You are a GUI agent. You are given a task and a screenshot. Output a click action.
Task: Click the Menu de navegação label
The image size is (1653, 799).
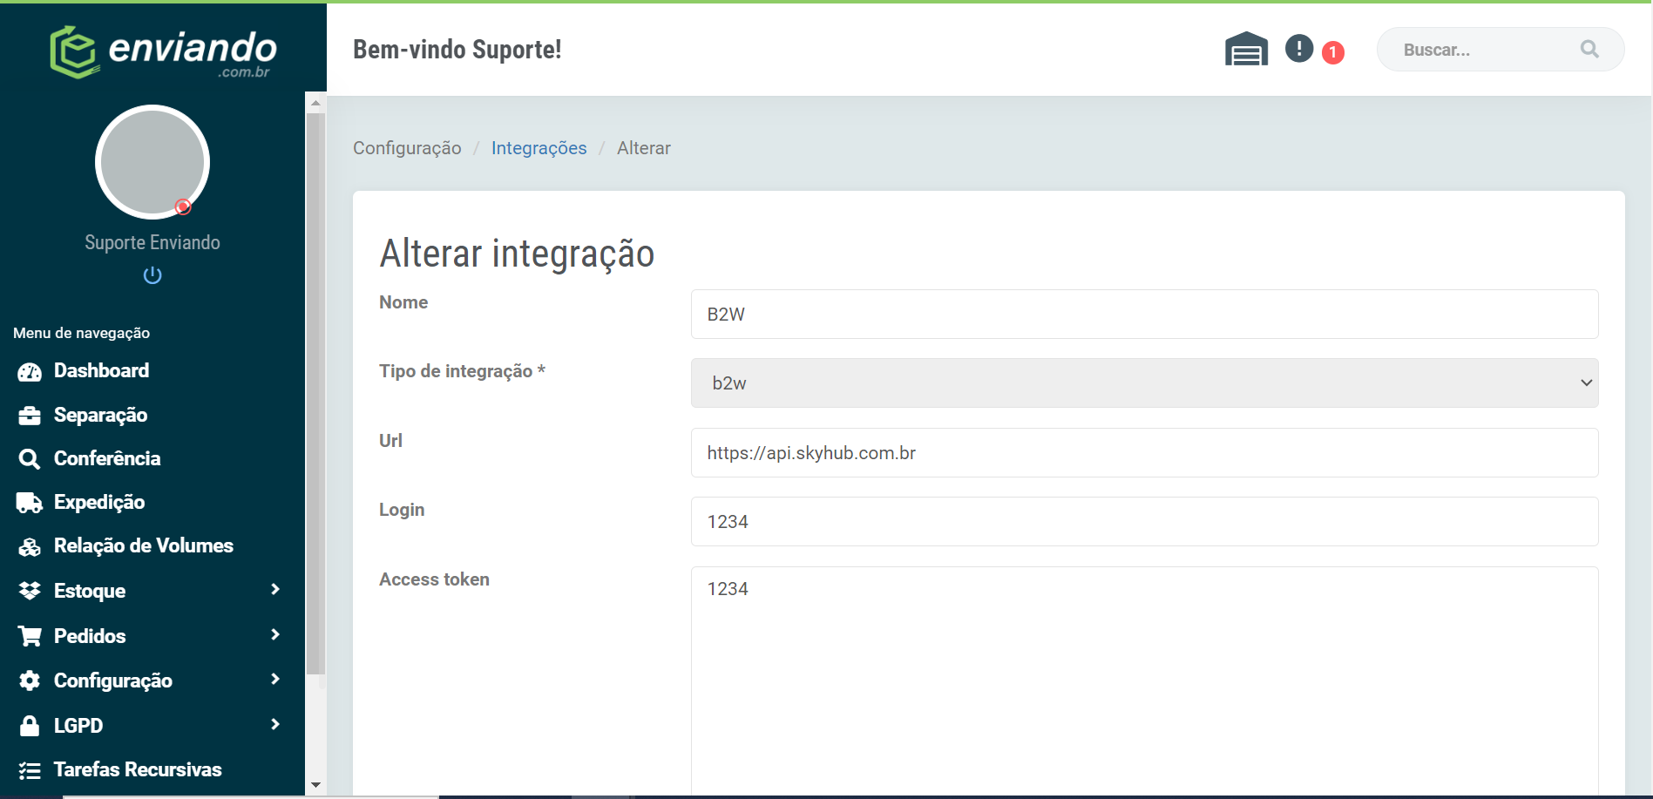[x=82, y=333]
